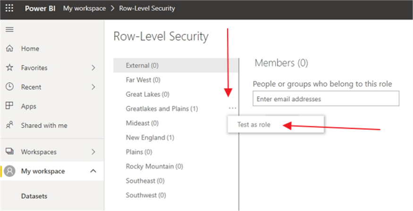This screenshot has width=413, height=211.
Task: Open the Apps grid icon
Action: 9,106
